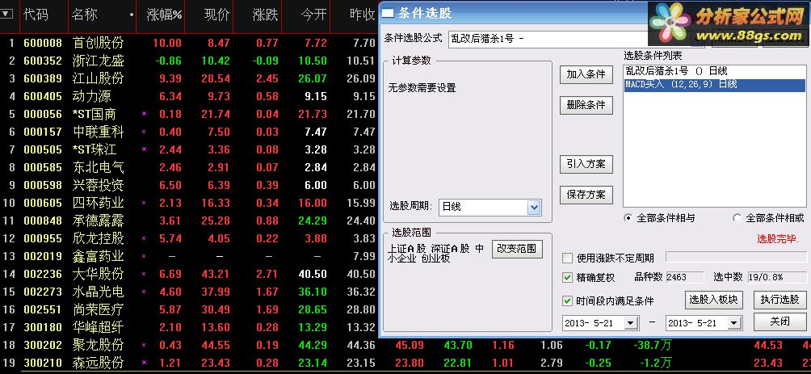Sort by the 名称 column header
The image size is (811, 374).
(85, 15)
